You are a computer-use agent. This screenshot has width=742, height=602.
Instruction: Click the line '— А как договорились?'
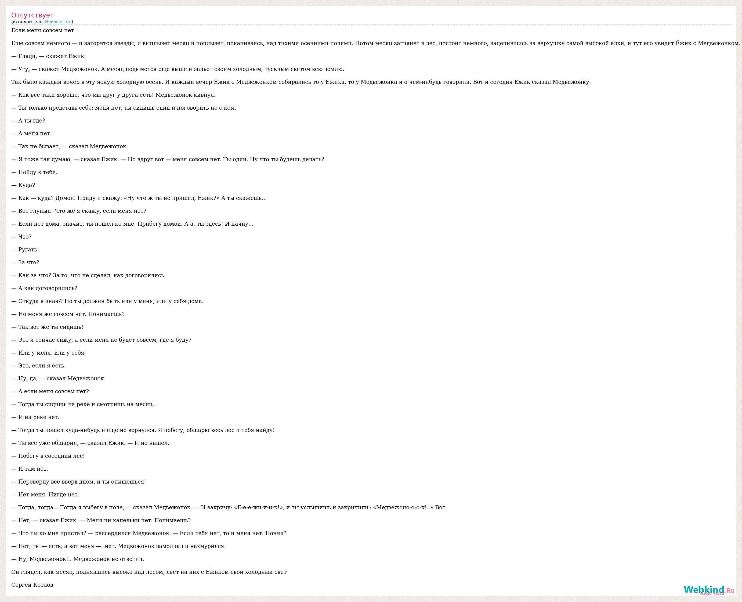tap(44, 289)
